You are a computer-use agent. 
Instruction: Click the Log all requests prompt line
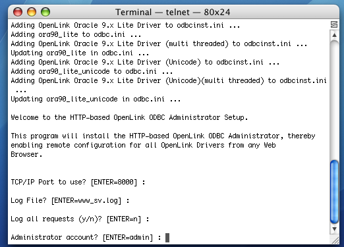pyautogui.click(x=80, y=219)
